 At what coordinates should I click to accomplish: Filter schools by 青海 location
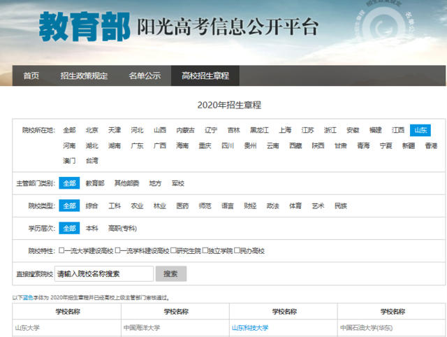(x=363, y=145)
